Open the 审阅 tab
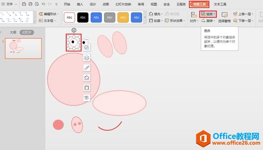 pyautogui.click(x=141, y=4)
